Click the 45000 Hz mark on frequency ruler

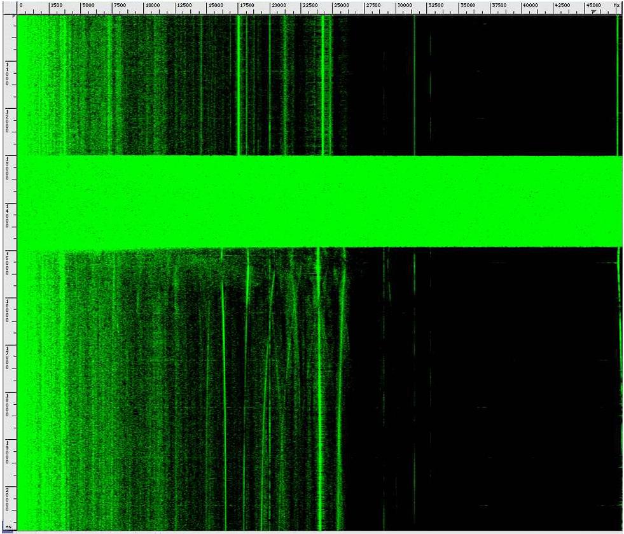tap(593, 6)
